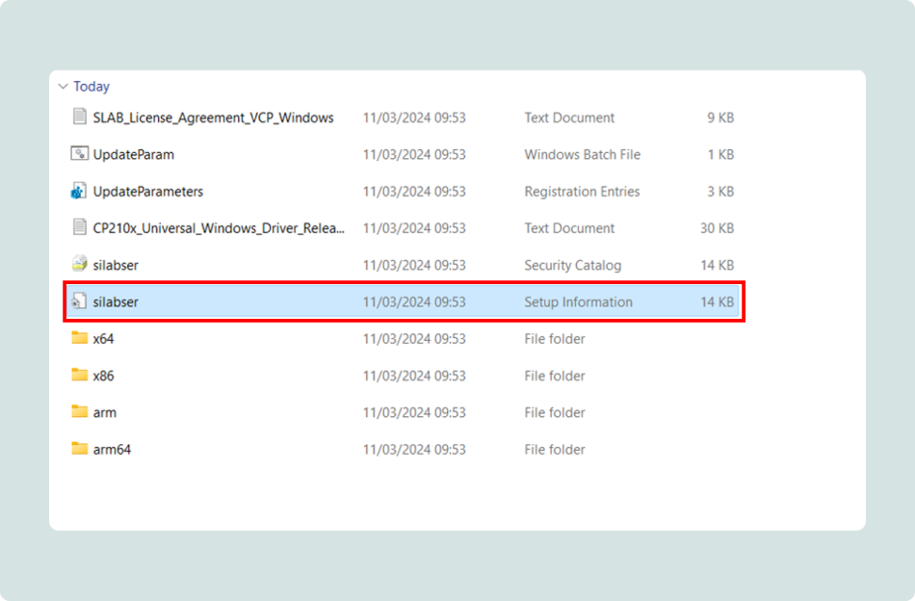Select the silabser Security Catalog file name
915x601 pixels.
pyautogui.click(x=116, y=265)
